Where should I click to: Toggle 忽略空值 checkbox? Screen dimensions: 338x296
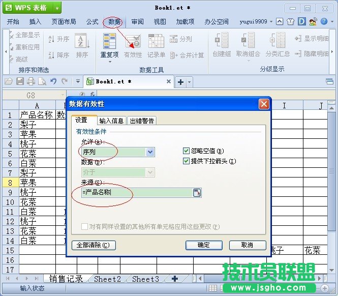[186, 151]
